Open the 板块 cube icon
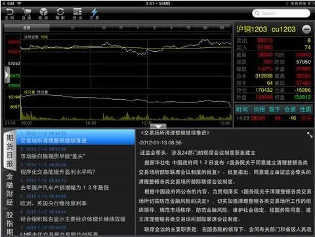 tap(43, 14)
